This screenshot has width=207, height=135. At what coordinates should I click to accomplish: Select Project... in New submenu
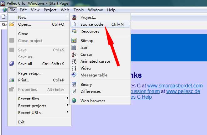[100, 18]
